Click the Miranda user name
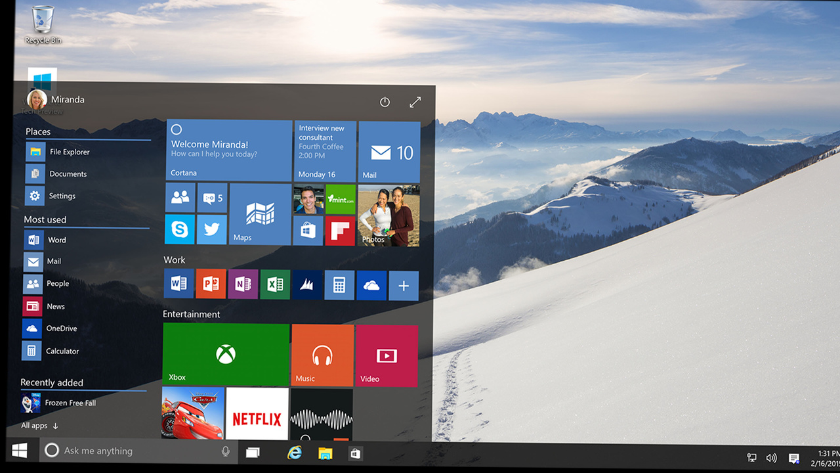This screenshot has width=840, height=473. coord(68,100)
